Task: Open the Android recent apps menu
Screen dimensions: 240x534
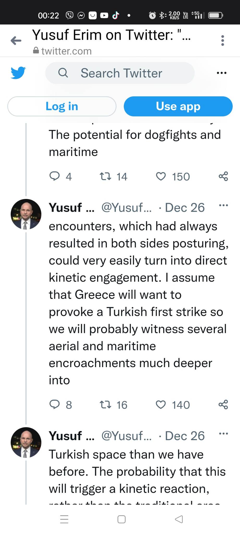Action: click(64, 519)
